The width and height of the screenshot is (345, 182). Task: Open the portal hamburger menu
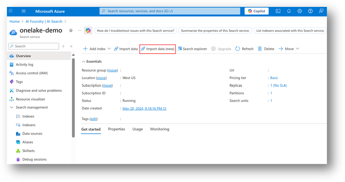pos(24,11)
